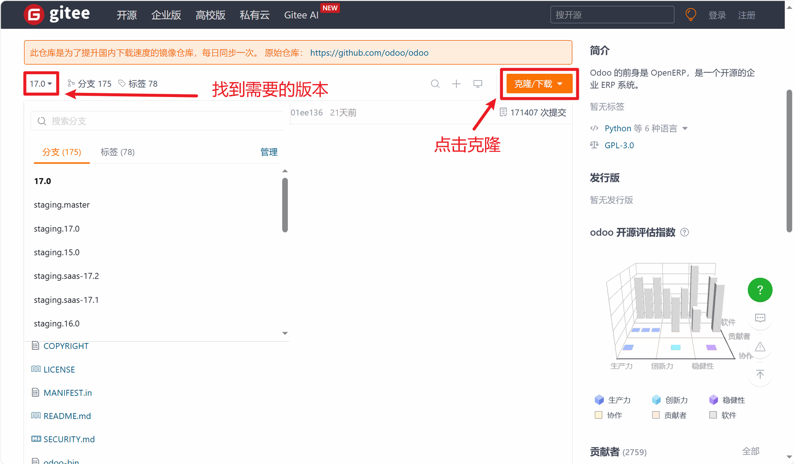Click the SECURITY.md markdown icon
The image size is (794, 464).
tap(36, 439)
